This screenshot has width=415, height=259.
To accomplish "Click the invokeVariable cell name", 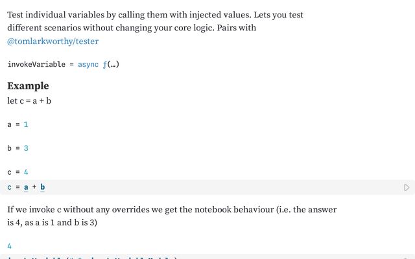I will [33, 65].
